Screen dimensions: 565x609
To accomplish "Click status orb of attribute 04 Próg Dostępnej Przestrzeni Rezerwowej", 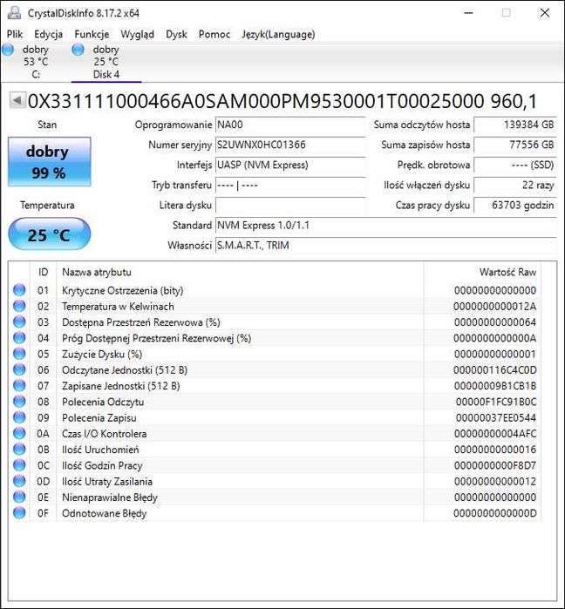I will point(19,338).
